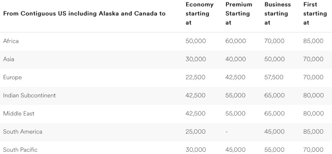This screenshot has width=332, height=154.
Task: Click the Africa row label
Action: (11, 41)
